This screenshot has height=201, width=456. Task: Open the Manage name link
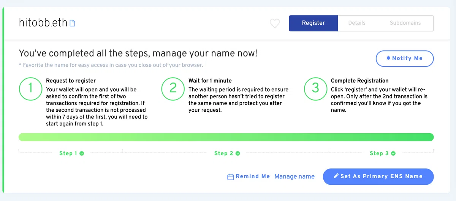[294, 176]
